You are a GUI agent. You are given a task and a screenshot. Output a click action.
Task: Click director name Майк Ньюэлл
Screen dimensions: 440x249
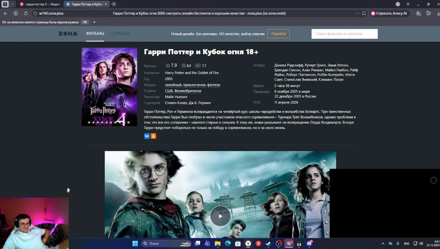click(x=176, y=97)
